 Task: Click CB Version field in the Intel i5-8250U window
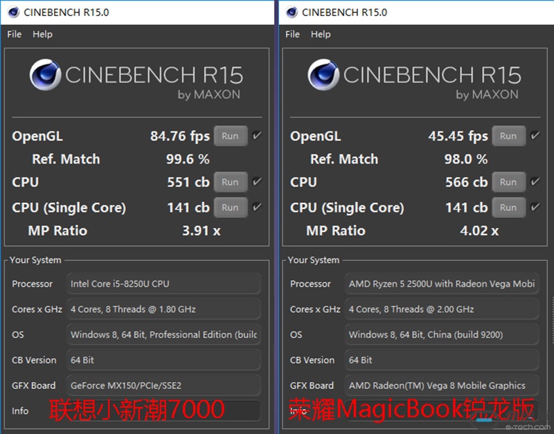click(163, 360)
